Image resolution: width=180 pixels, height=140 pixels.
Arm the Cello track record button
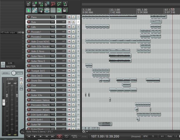point(29,27)
